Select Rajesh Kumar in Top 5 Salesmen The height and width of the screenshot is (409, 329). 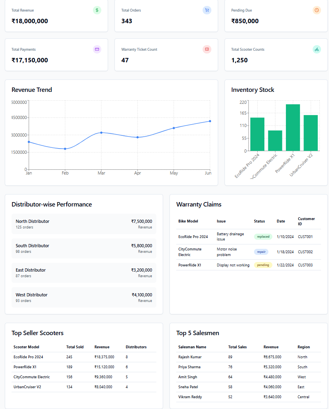tap(190, 357)
